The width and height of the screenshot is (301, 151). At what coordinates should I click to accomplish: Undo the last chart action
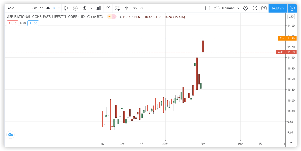(x=135, y=8)
